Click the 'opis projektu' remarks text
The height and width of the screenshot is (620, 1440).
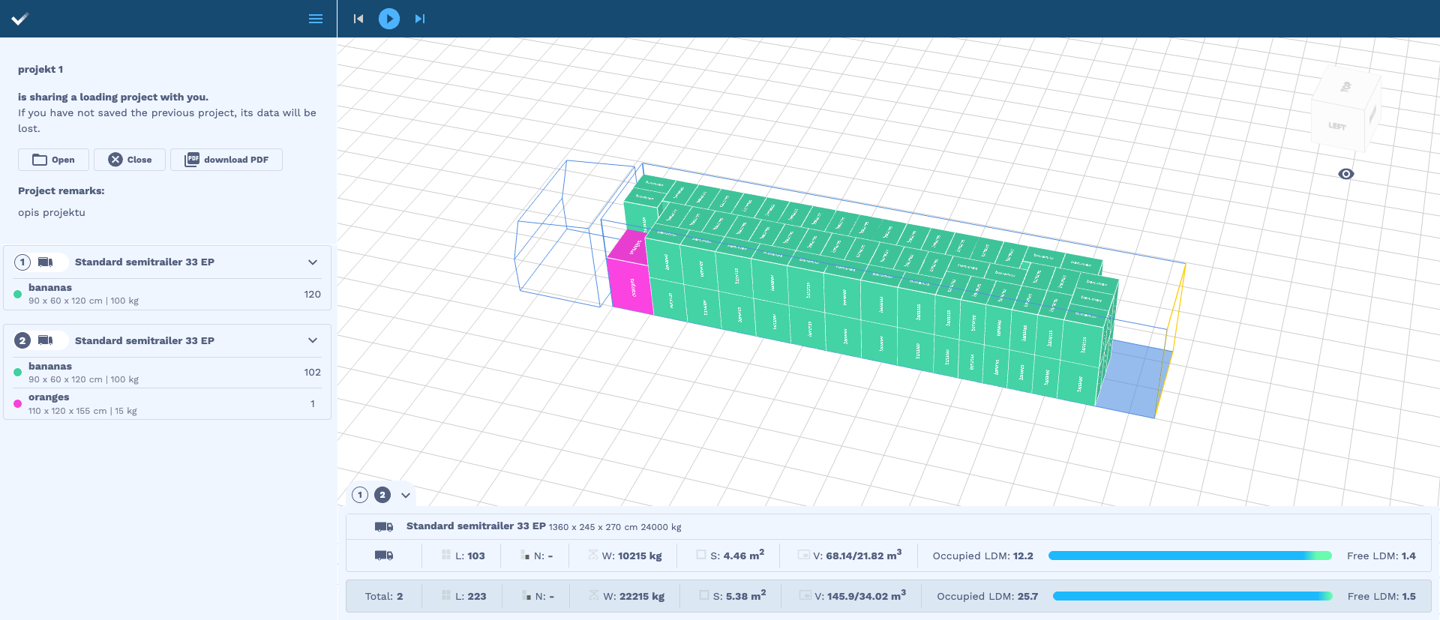point(52,213)
